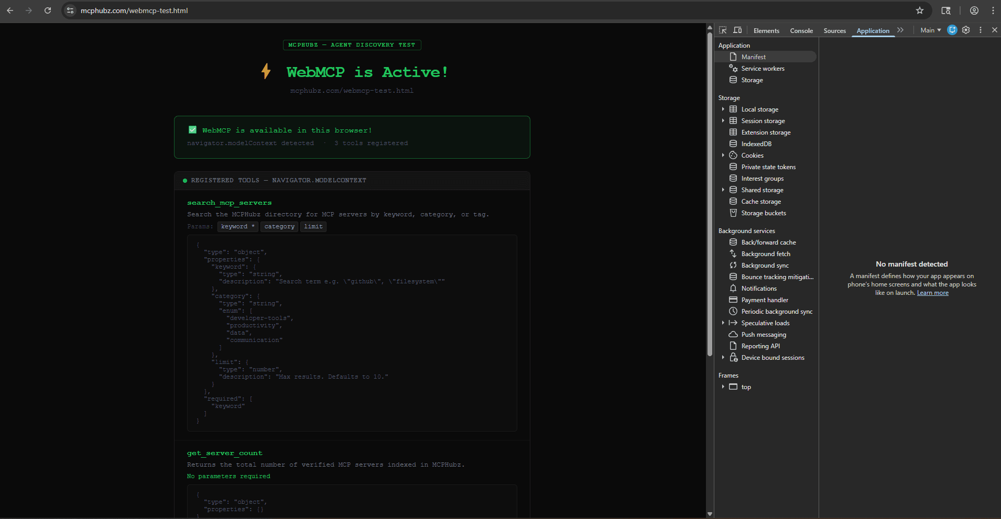Open the Chrome profile avatar icon
The height and width of the screenshot is (519, 1001).
click(974, 10)
